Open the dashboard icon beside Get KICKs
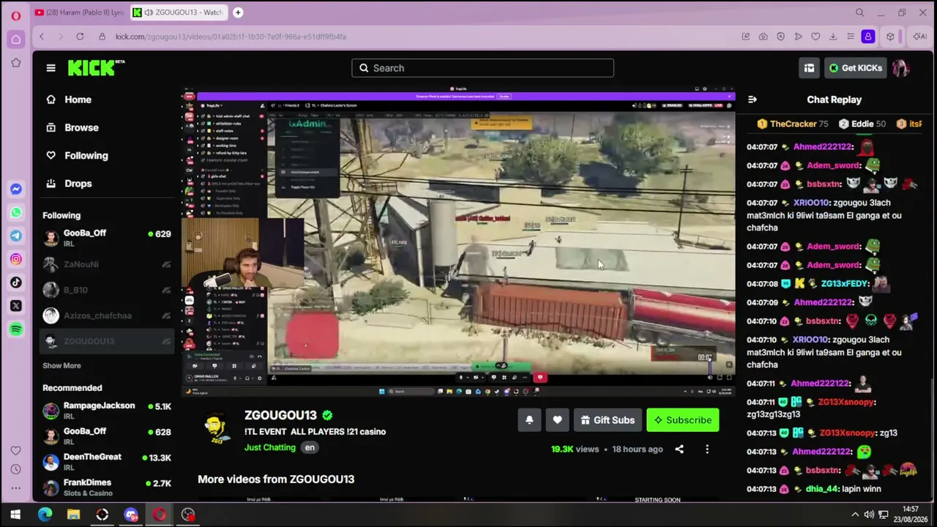The width and height of the screenshot is (937, 527). (x=809, y=68)
